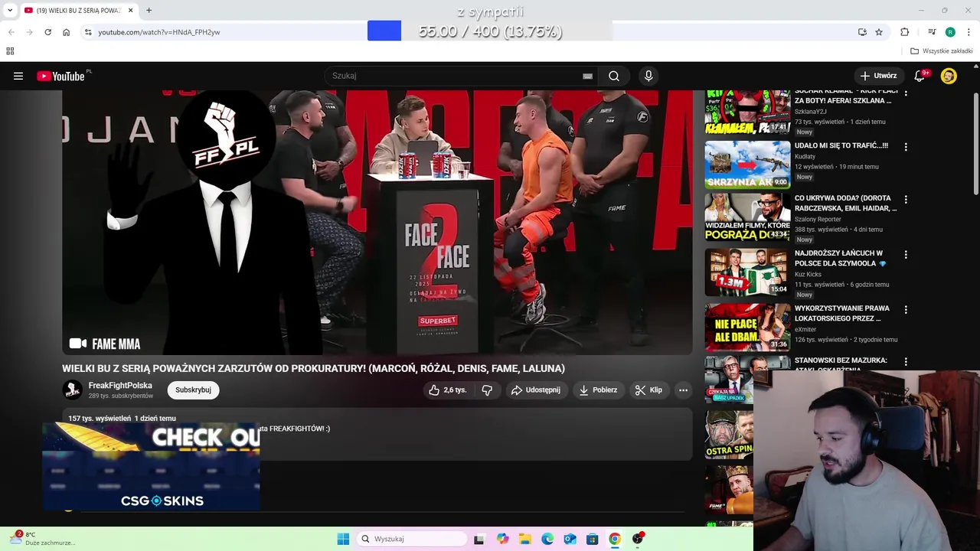View site information icon in address bar
The width and height of the screenshot is (980, 551).
(x=88, y=32)
